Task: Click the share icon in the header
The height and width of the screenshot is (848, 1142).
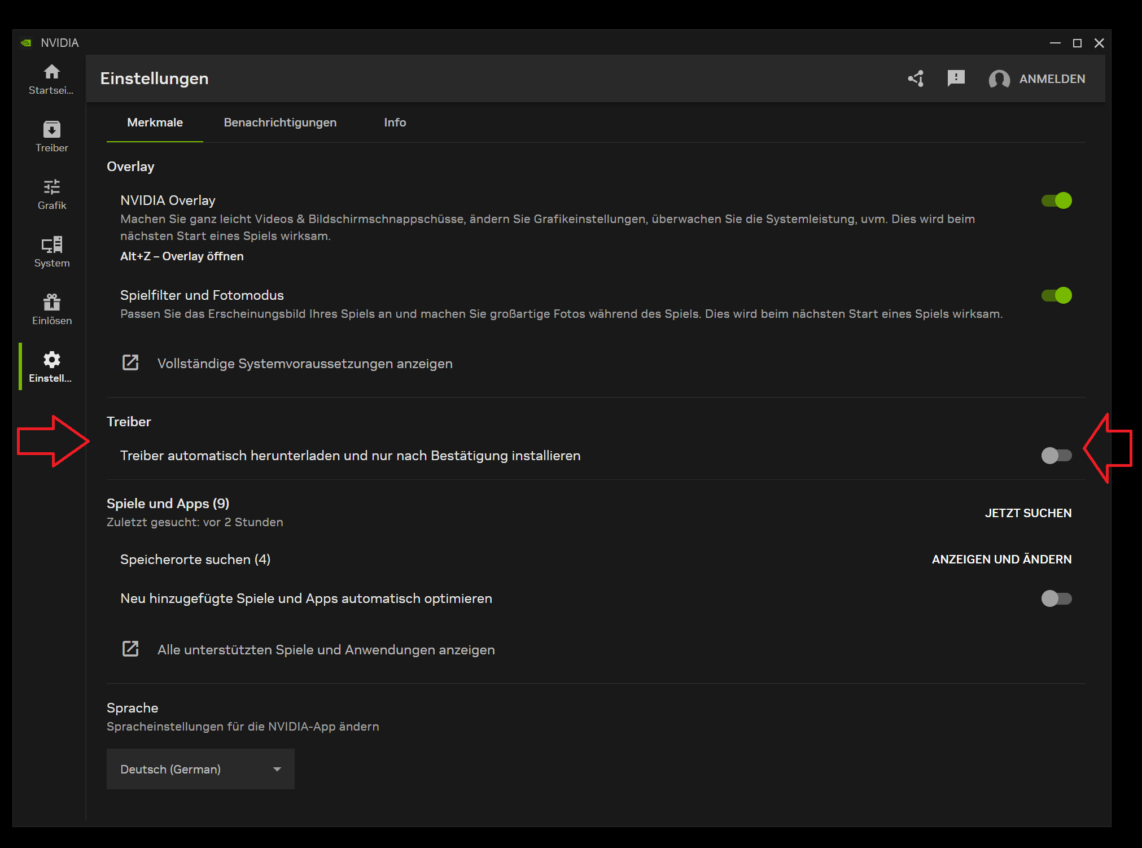Action: tap(916, 79)
